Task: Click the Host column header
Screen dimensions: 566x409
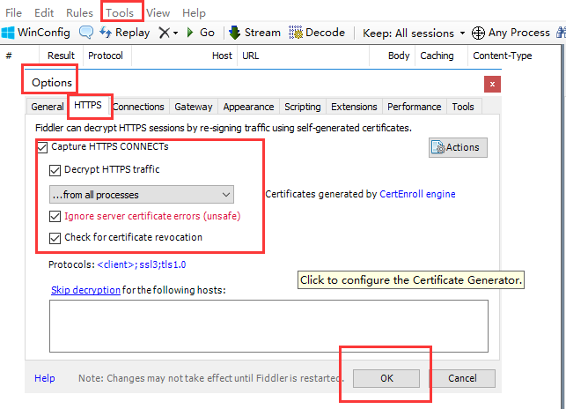Action: point(185,56)
